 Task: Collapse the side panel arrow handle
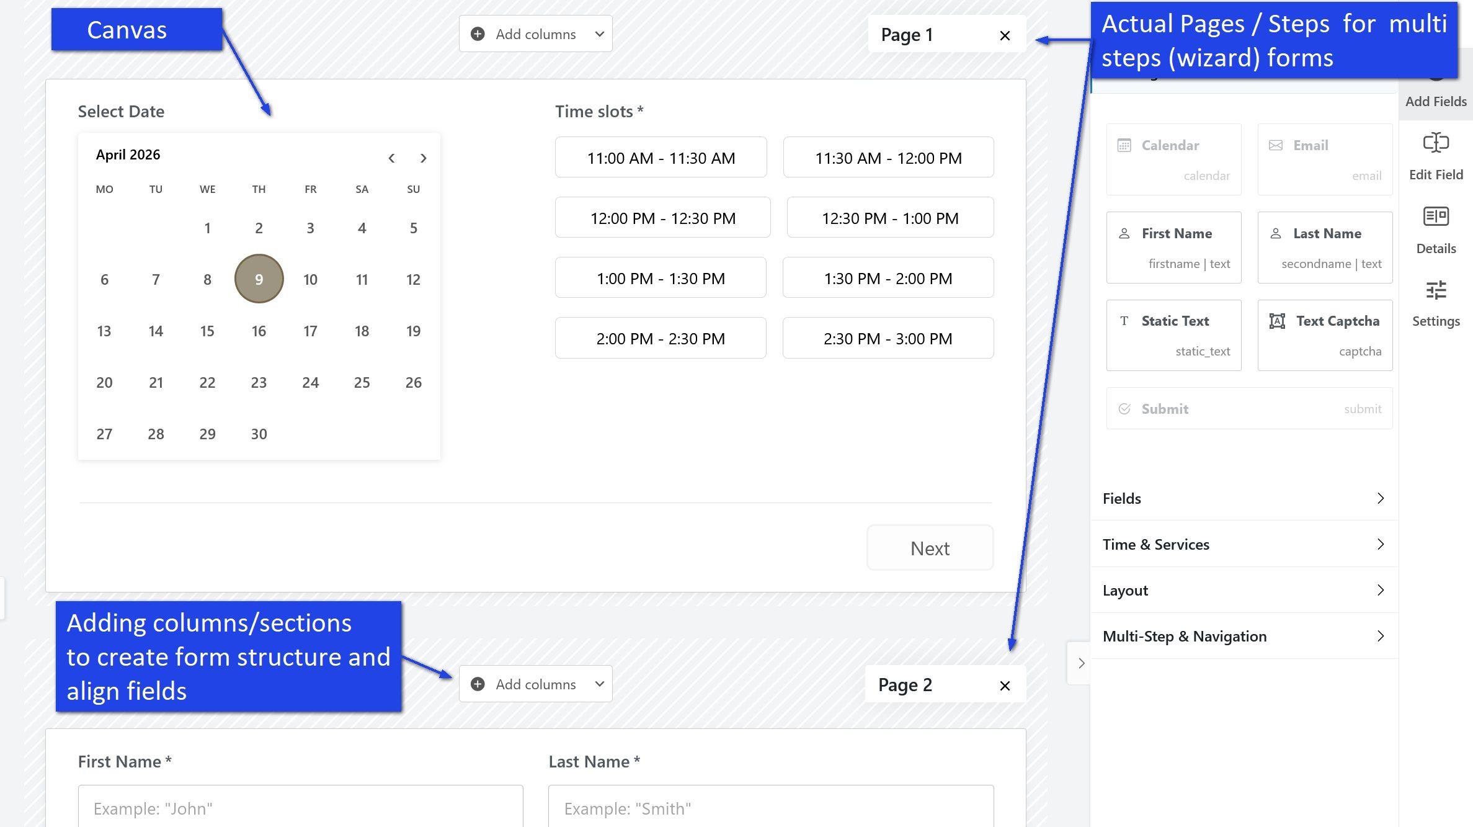(1080, 663)
